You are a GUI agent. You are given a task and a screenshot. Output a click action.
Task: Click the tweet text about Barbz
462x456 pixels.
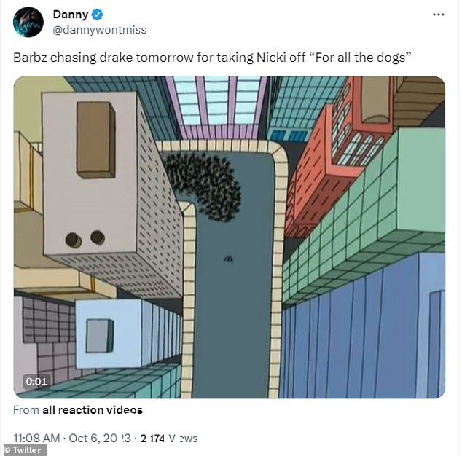pos(212,58)
